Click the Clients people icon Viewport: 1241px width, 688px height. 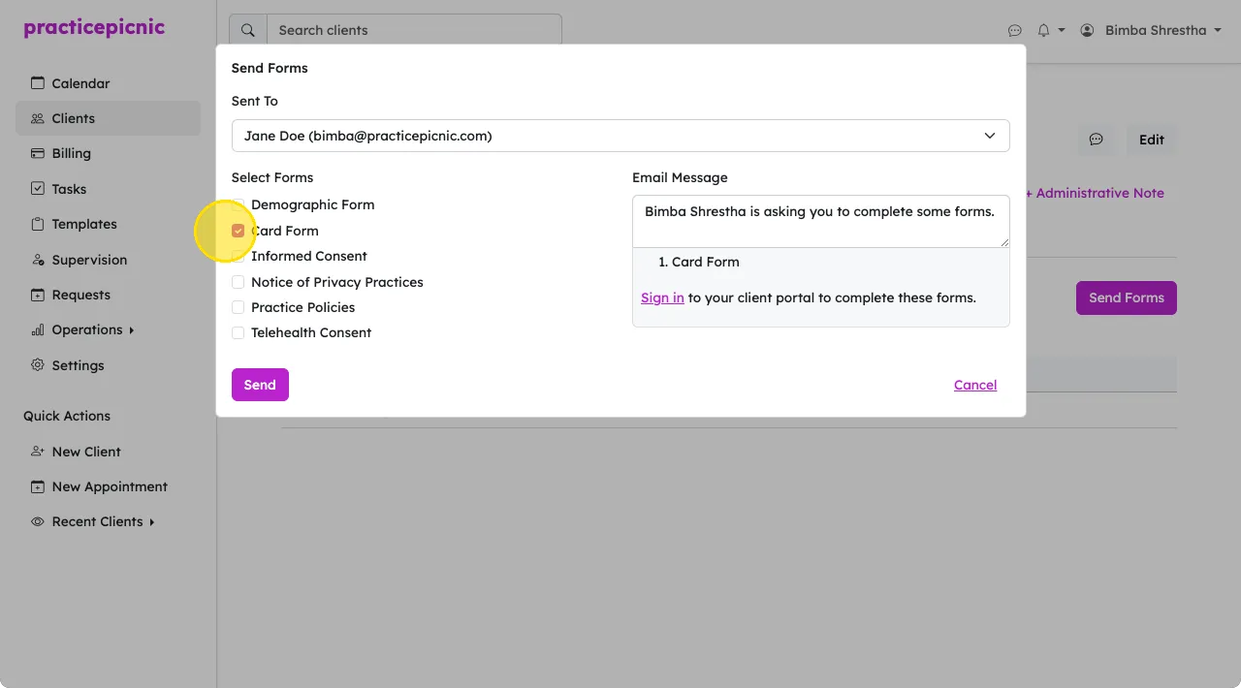[38, 118]
